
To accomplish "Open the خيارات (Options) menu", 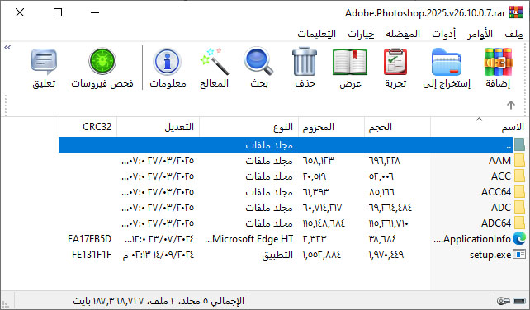I will coord(361,34).
